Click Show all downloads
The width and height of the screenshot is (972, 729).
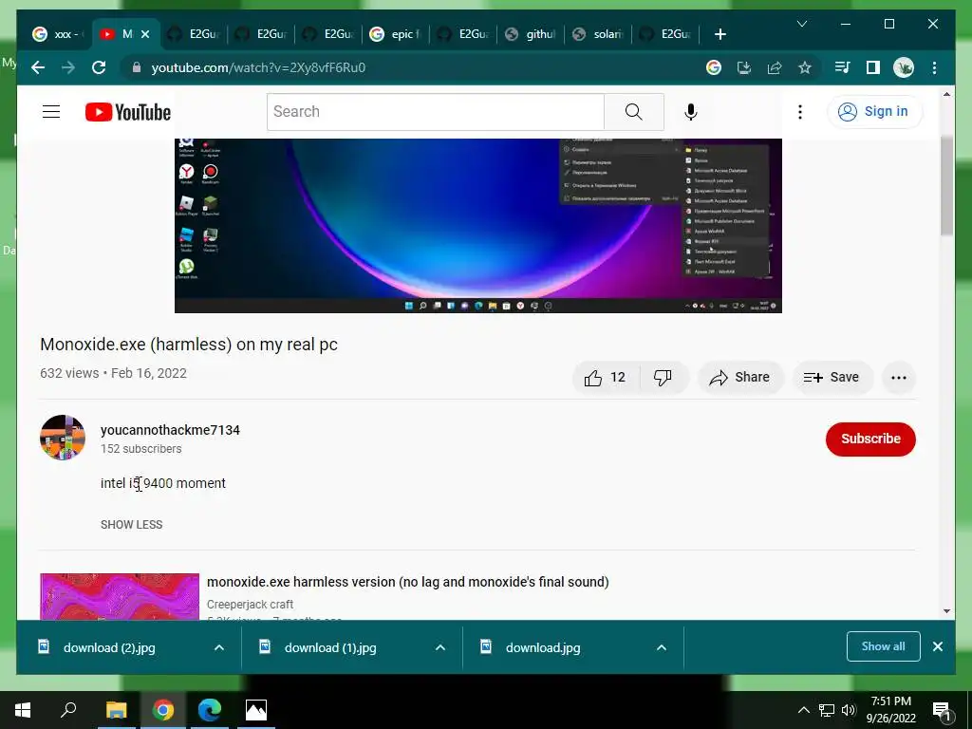coord(883,646)
